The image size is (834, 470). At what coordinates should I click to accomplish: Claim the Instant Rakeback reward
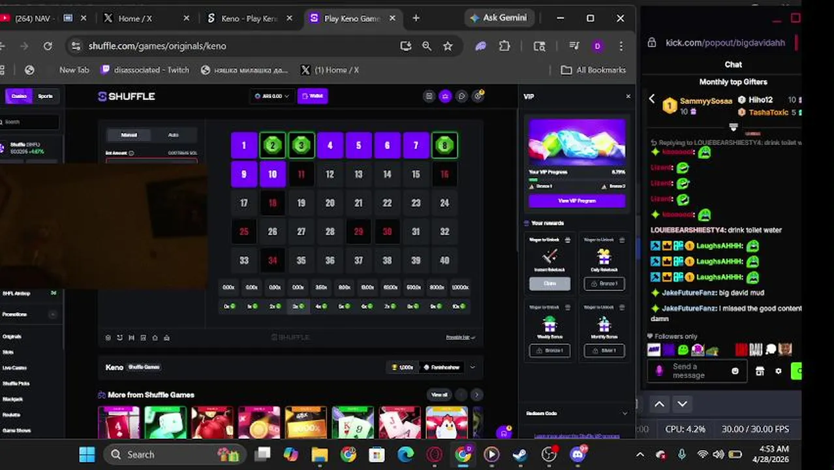point(549,284)
